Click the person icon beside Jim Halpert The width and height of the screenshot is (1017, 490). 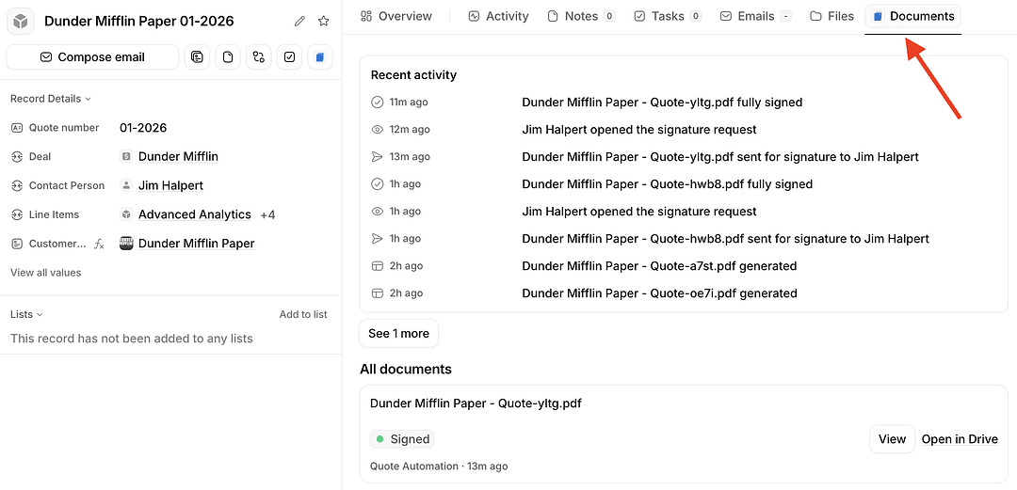[x=126, y=185]
